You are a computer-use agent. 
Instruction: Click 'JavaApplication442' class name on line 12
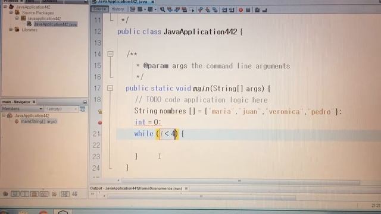[x=201, y=32]
